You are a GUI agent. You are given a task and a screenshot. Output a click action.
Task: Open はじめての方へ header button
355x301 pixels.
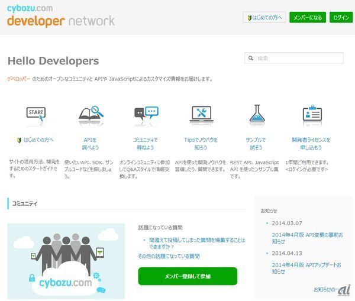[264, 17]
